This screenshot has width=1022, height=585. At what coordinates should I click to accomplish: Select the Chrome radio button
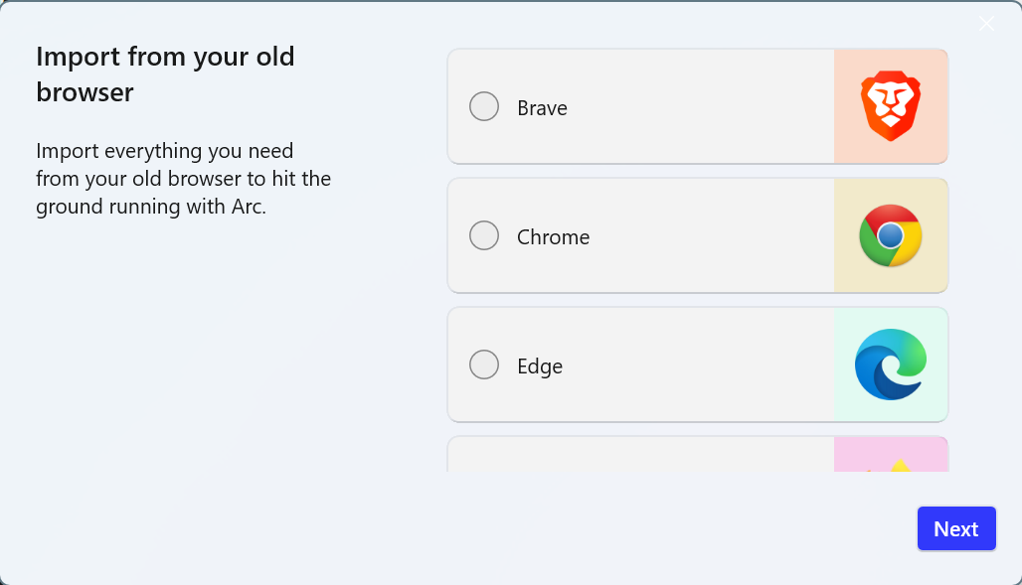[x=484, y=235]
